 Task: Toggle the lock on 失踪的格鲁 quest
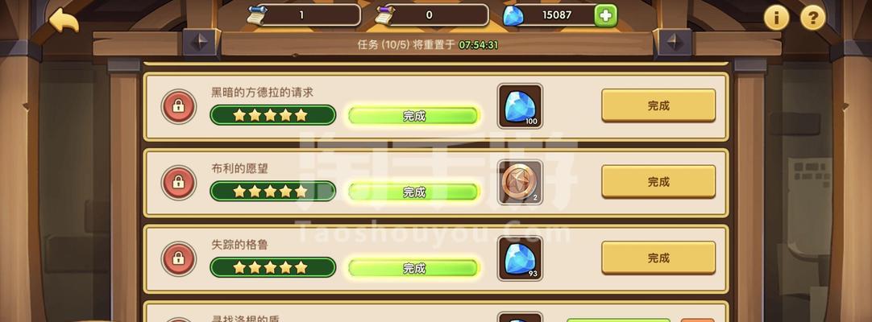pyautogui.click(x=179, y=258)
